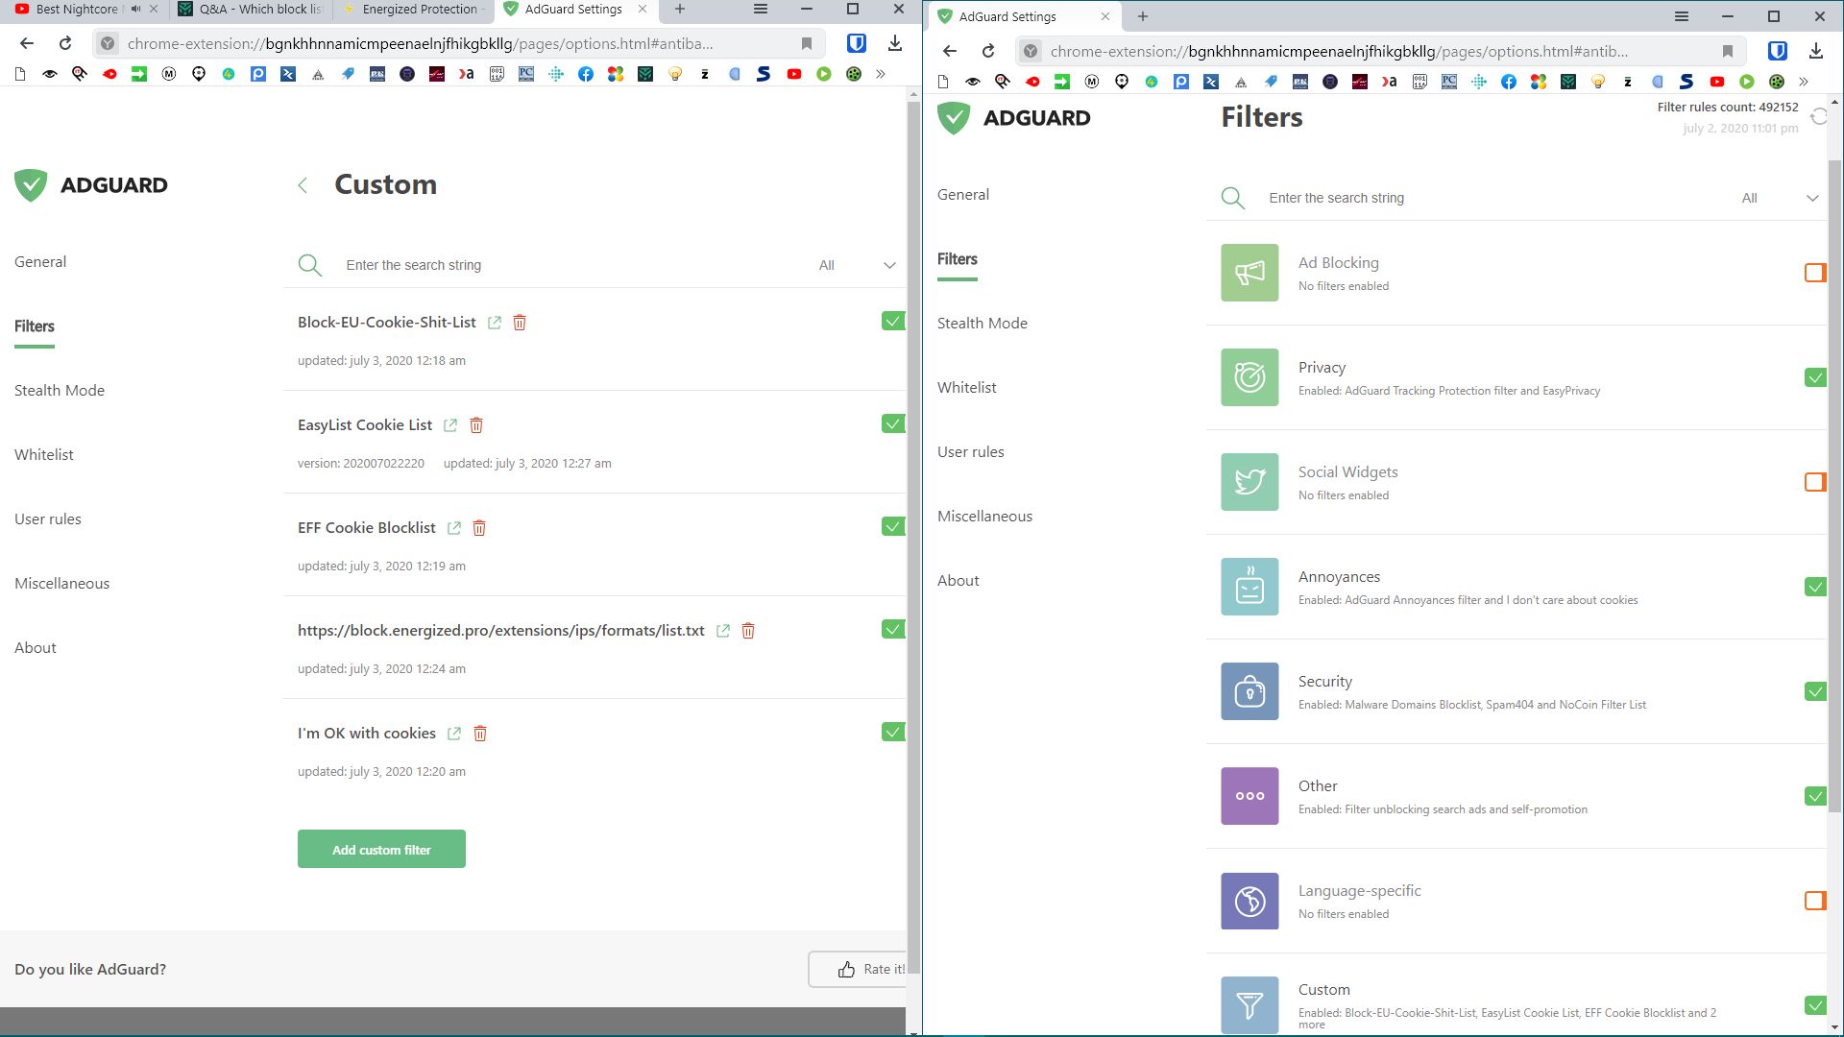Switch to the Energized Protection tab
The image size is (1844, 1037).
coord(413,10)
